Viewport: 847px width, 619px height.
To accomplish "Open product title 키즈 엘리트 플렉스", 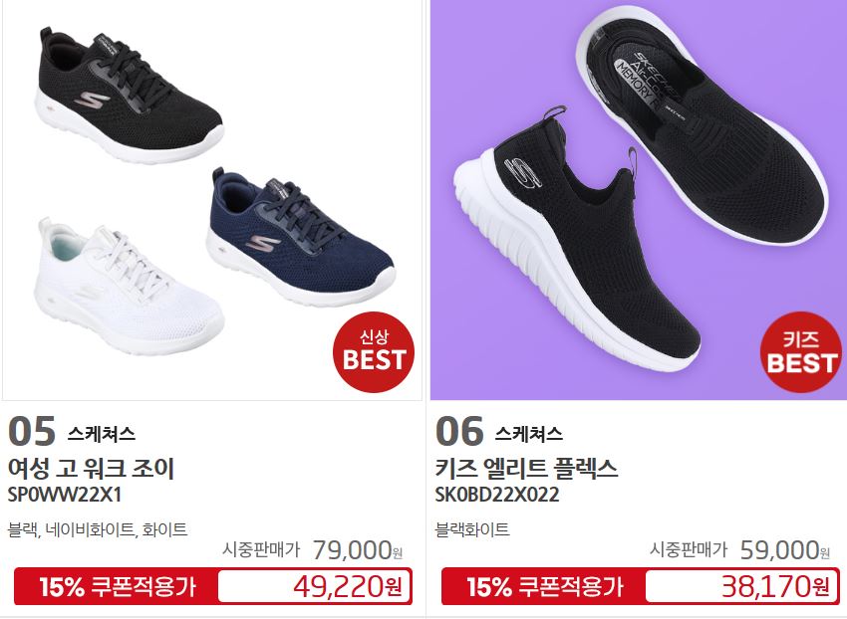I will click(526, 468).
